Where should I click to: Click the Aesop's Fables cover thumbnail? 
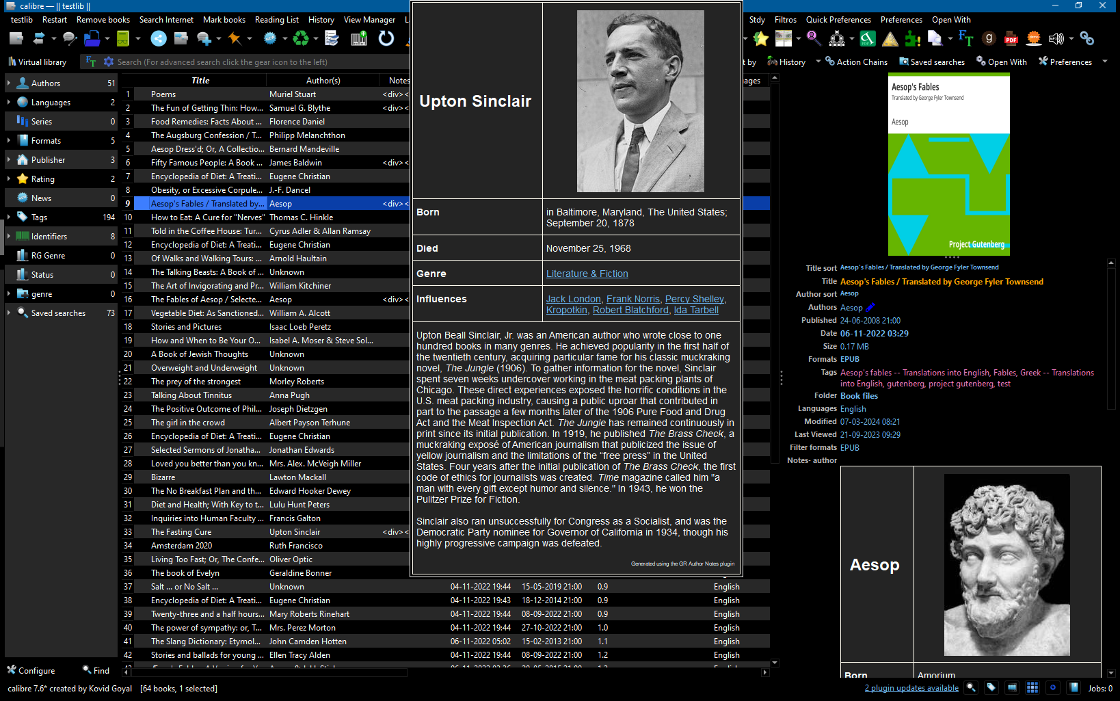[948, 164]
